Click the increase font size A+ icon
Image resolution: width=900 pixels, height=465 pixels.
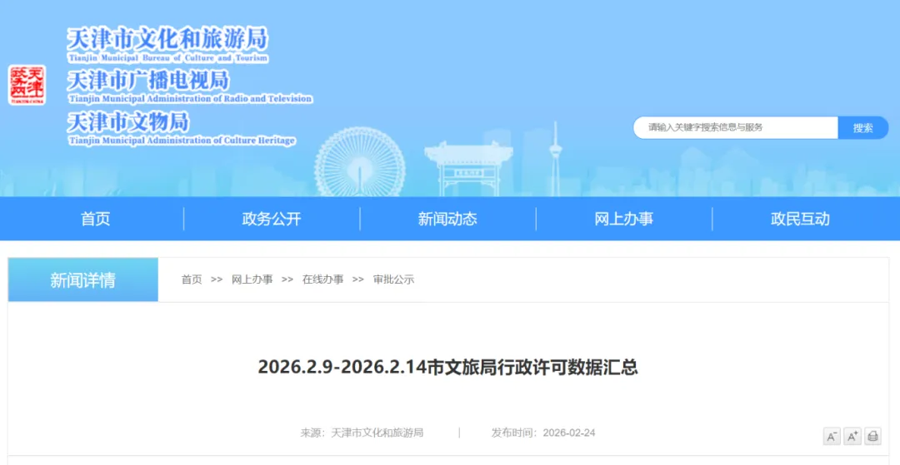point(852,436)
